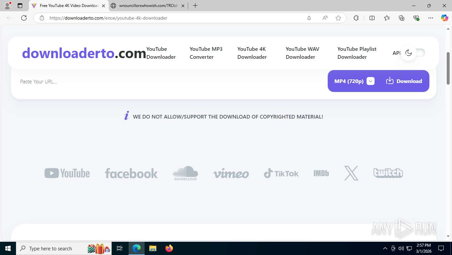
Task: Click the address bar URL
Action: 108,18
